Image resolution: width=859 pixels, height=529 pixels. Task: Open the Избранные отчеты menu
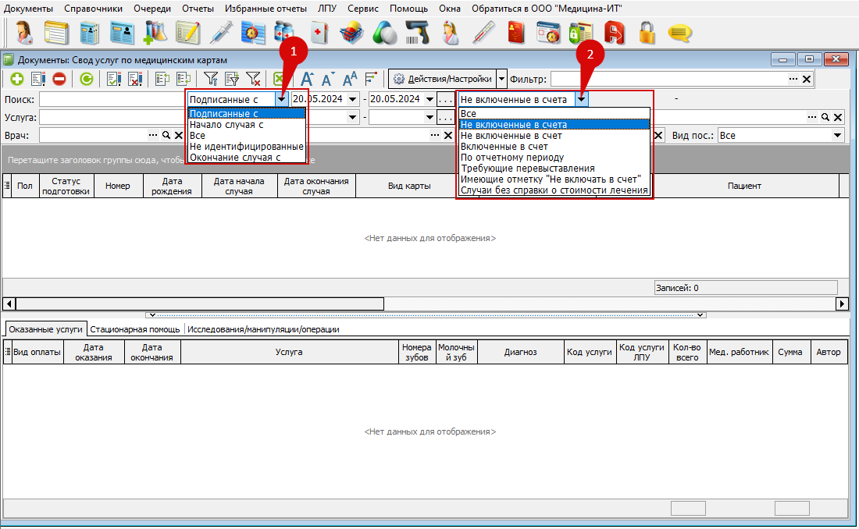pos(266,9)
